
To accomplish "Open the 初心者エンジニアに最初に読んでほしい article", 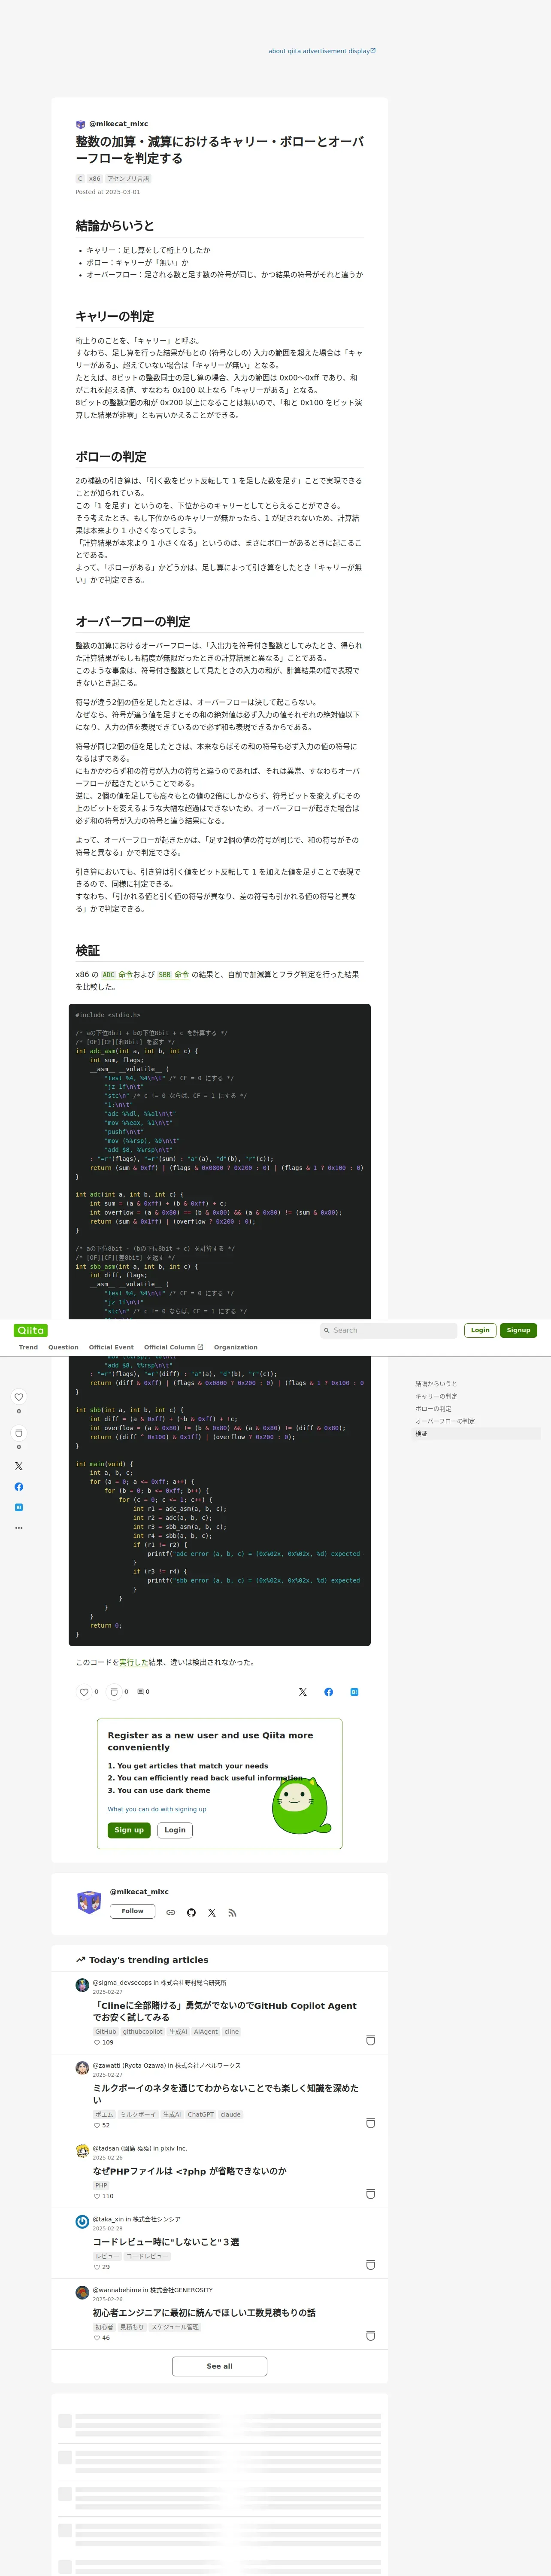I will pos(204,2313).
